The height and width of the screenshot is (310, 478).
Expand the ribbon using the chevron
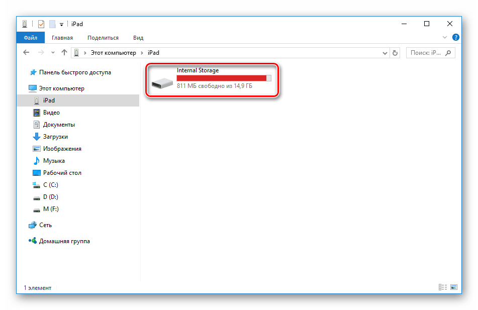click(445, 38)
